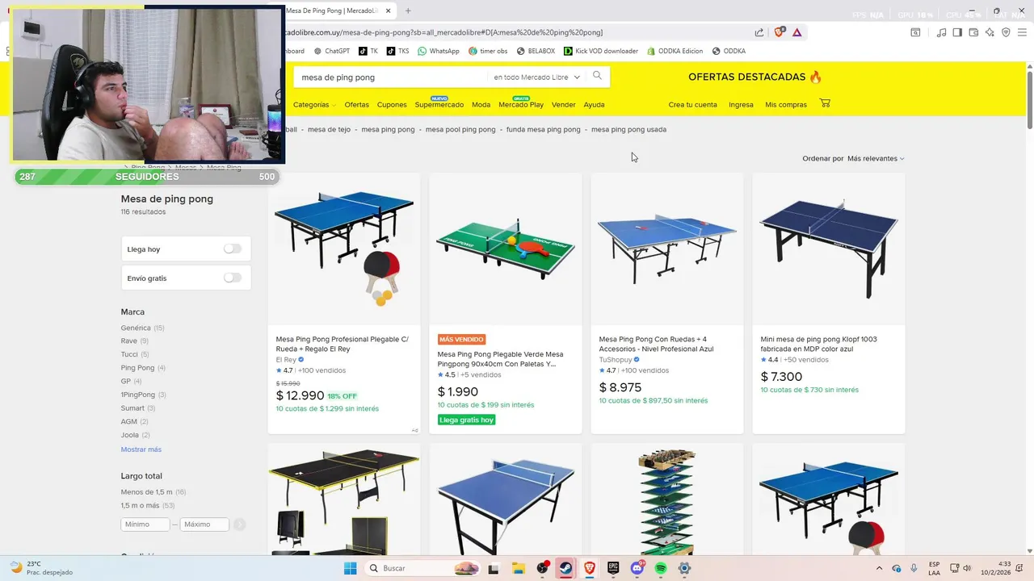Image resolution: width=1034 pixels, height=581 pixels.
Task: Open Supermercado in the nav menu
Action: (439, 105)
